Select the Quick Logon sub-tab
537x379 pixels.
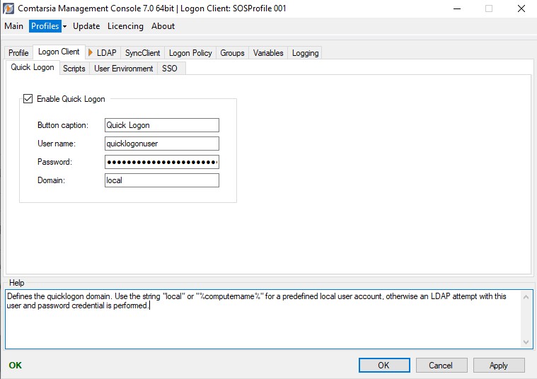33,67
